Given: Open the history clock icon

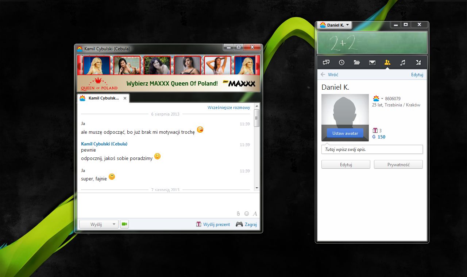Looking at the screenshot, I should click(x=341, y=62).
